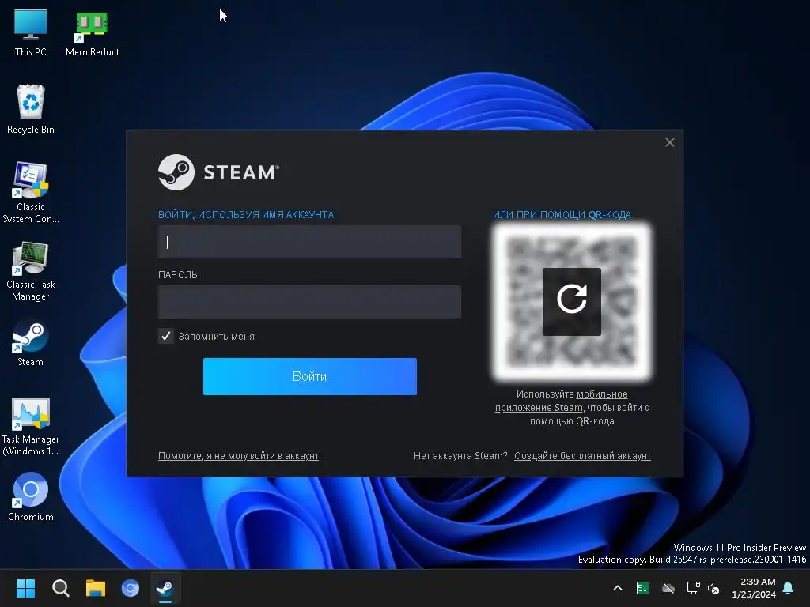Select Classic System Configuration desktop shortcut

tap(31, 193)
